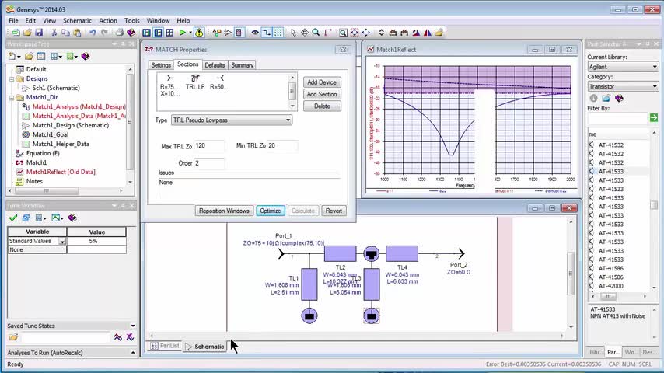The image size is (664, 373).
Task: Click the purple help book in Workspace Tree toolbar
Action: coord(86,56)
